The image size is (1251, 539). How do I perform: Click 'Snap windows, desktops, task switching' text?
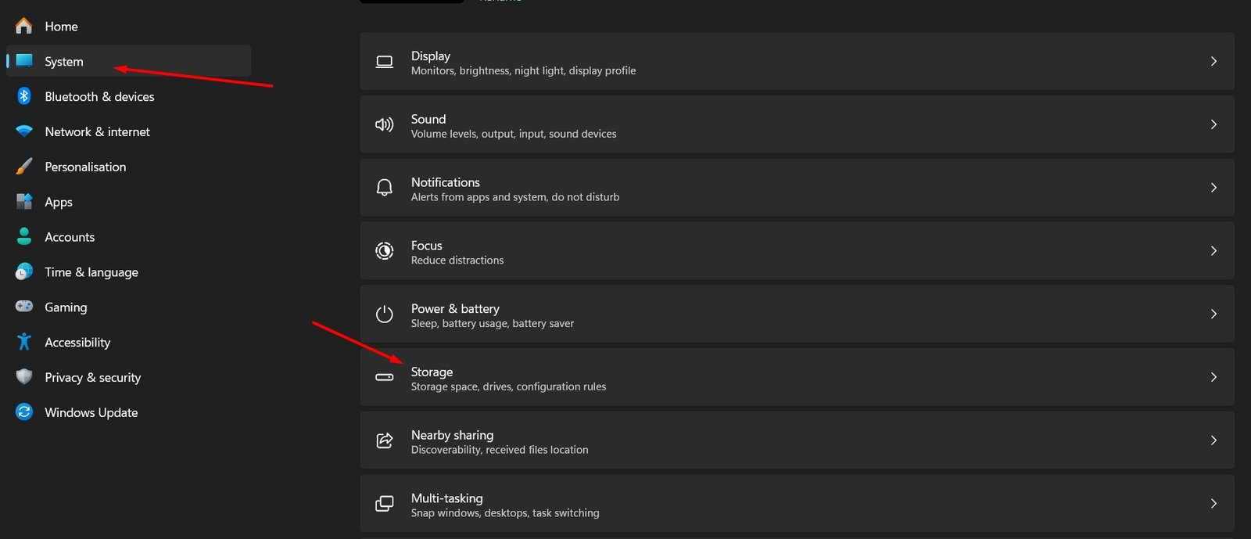click(x=505, y=513)
